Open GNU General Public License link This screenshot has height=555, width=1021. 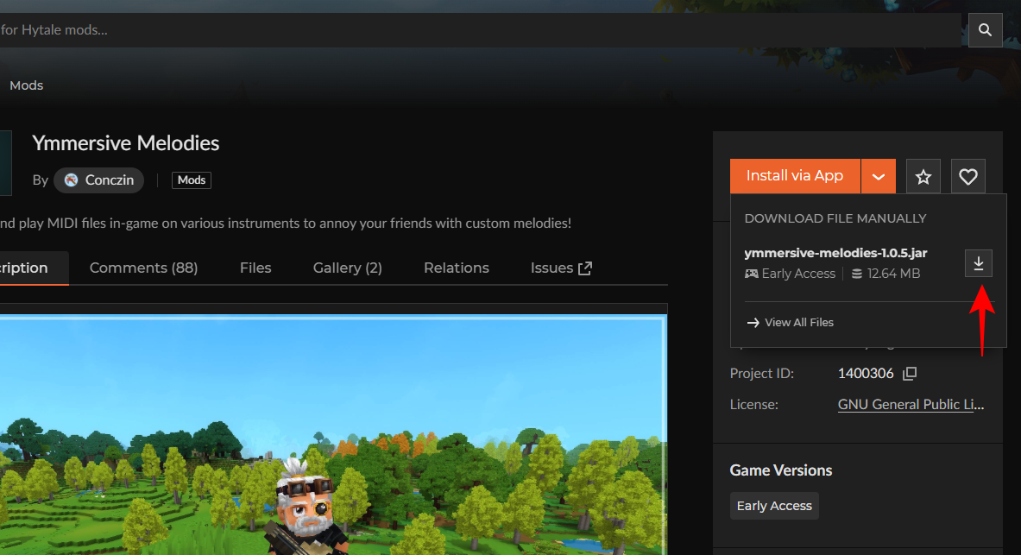[x=911, y=405]
